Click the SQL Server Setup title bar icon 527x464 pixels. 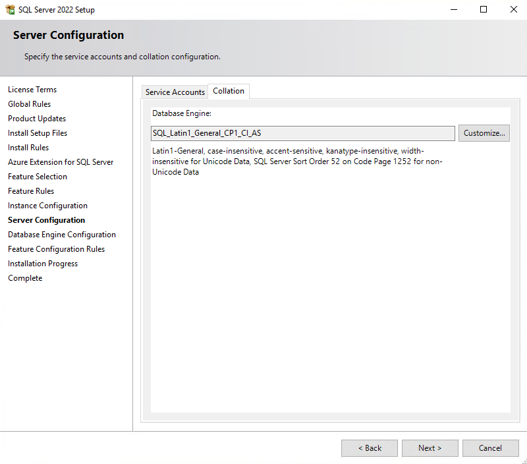pos(11,10)
